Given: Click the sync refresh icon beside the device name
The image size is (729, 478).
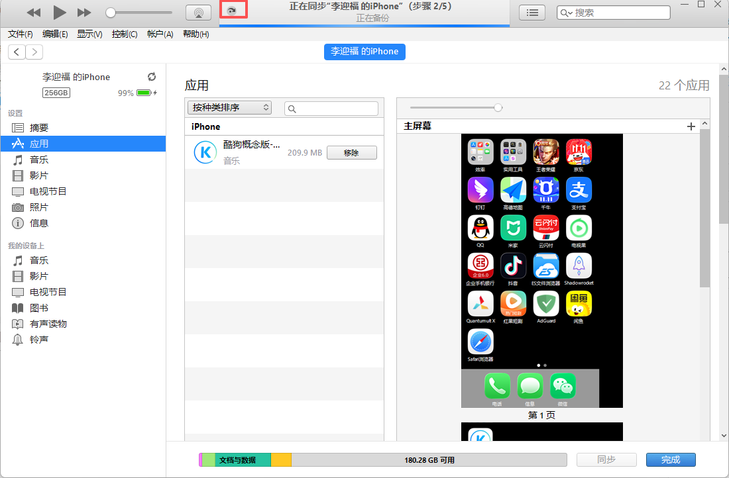Looking at the screenshot, I should pyautogui.click(x=152, y=76).
